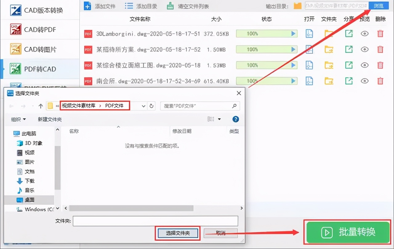Open converted file 3DLamborgini.dwg
Viewport: 394px width, 249px height.
pyautogui.click(x=309, y=34)
